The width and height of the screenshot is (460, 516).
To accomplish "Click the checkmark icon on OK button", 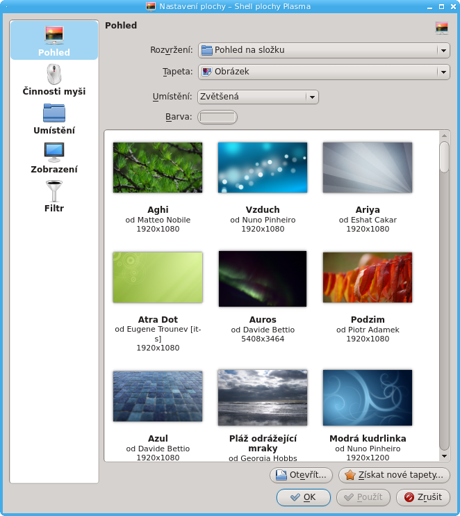I will (295, 497).
